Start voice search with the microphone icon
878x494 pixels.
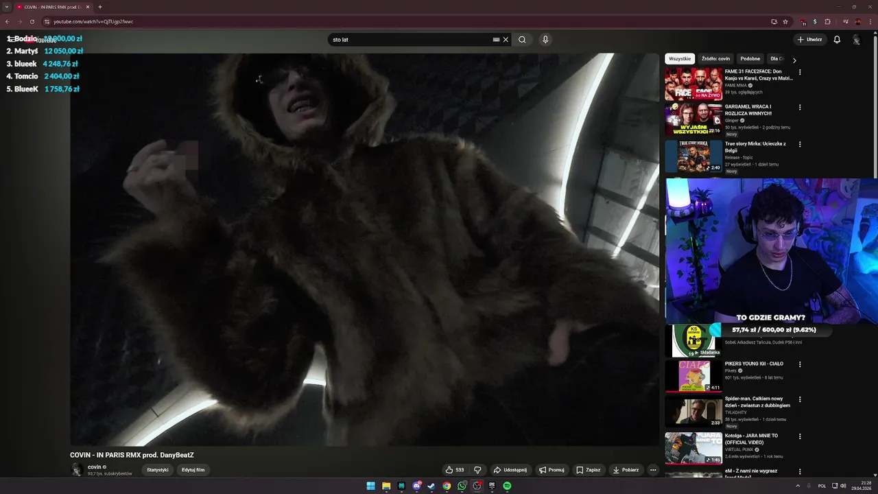pos(545,40)
